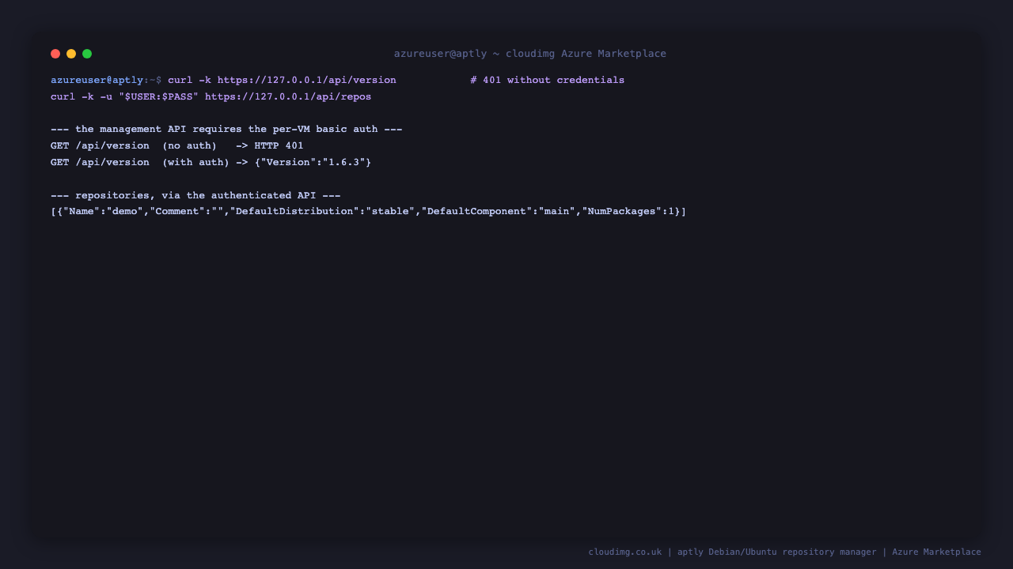Select the curl -k -u "$USER:$PASS" command line
The width and height of the screenshot is (1013, 569).
211,97
